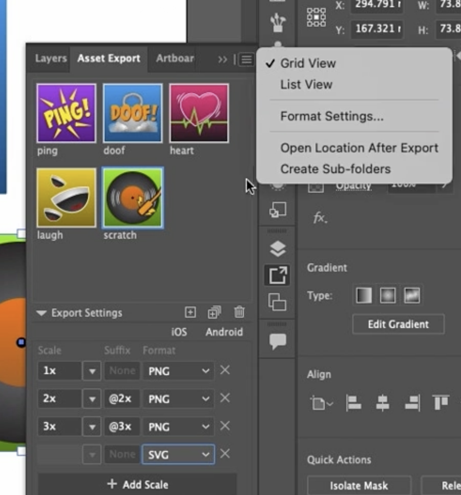Click the @3x suffix field
This screenshot has height=495, width=461.
(x=122, y=427)
